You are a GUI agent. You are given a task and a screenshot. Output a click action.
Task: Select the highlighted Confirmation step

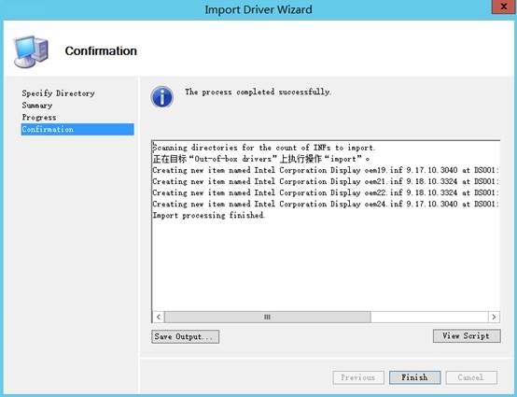point(77,129)
